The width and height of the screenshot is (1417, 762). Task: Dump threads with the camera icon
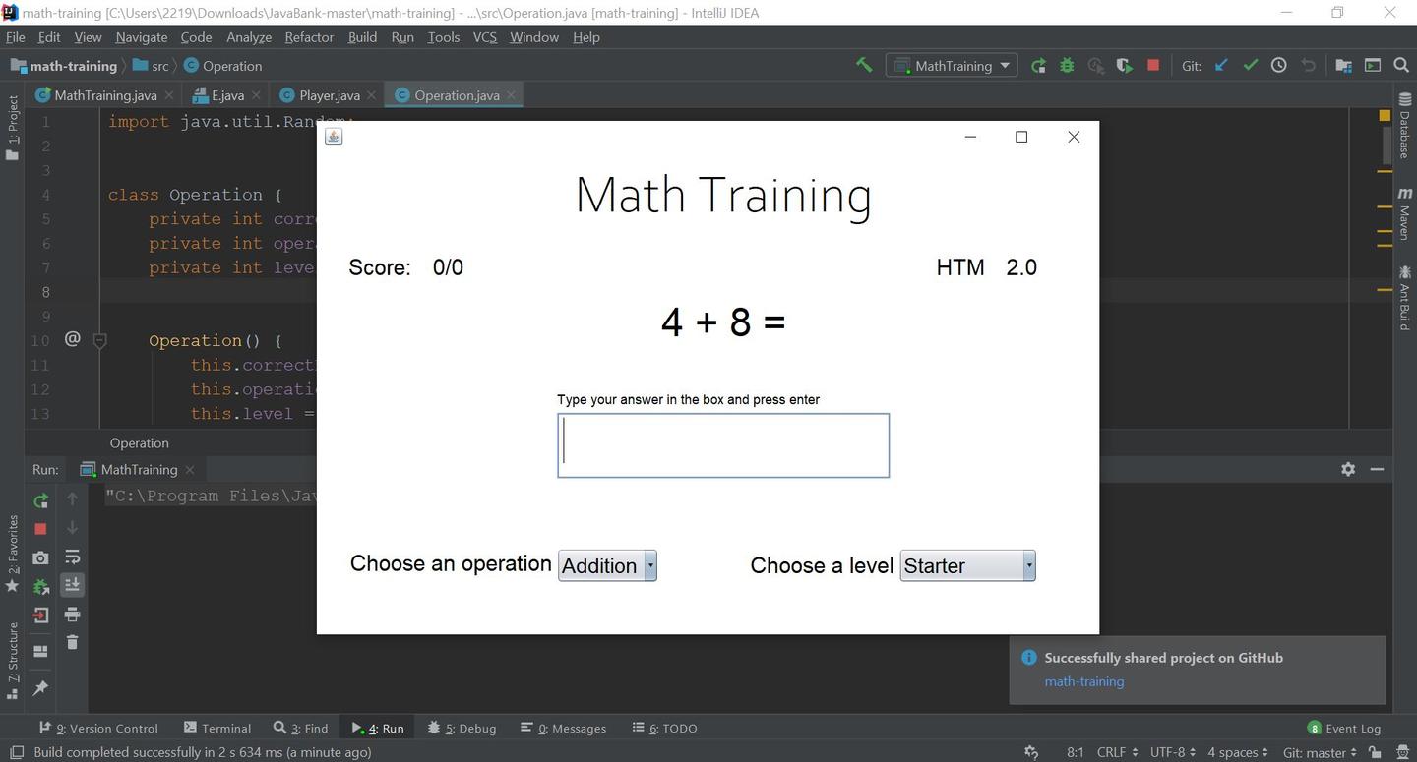pyautogui.click(x=40, y=557)
